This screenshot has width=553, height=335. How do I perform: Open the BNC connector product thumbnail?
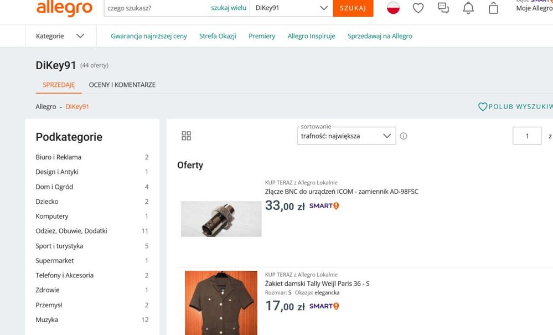[x=221, y=219]
